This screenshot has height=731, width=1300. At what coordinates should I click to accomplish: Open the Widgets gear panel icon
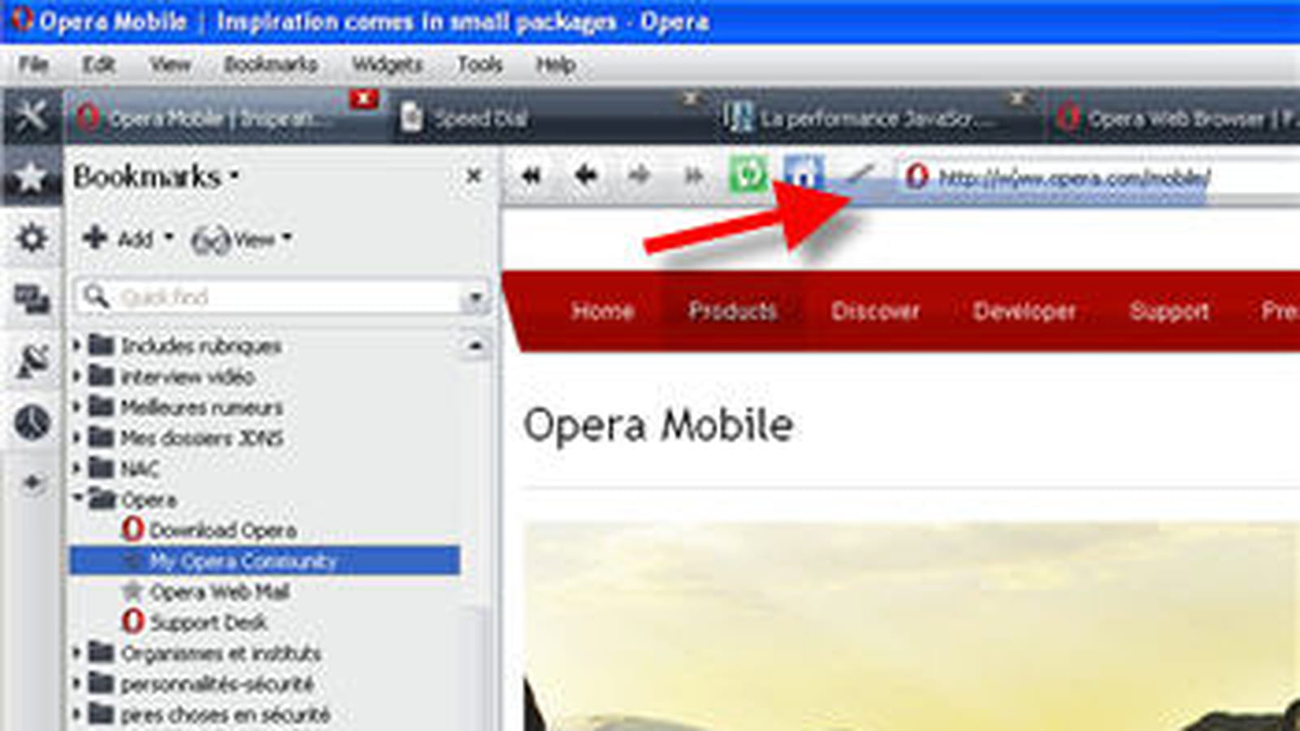pyautogui.click(x=31, y=239)
